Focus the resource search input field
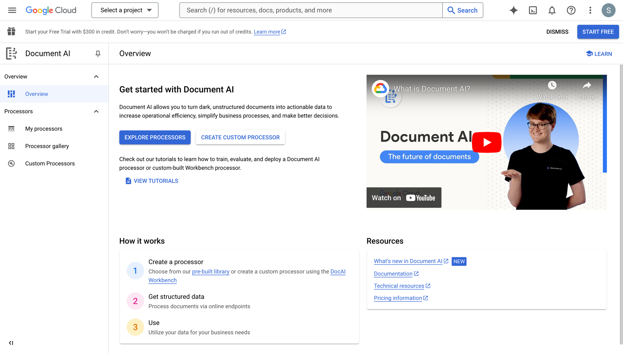Image resolution: width=623 pixels, height=353 pixels. pyautogui.click(x=311, y=10)
